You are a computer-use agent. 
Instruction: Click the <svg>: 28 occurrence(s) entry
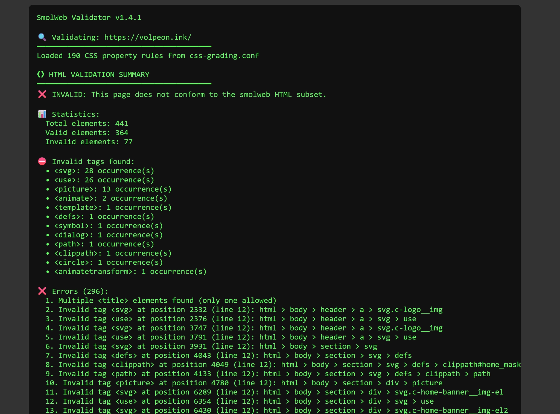[104, 171]
